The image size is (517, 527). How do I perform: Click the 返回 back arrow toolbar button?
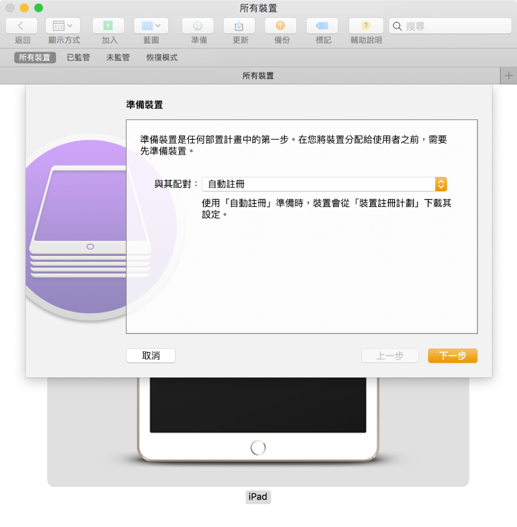click(x=22, y=26)
